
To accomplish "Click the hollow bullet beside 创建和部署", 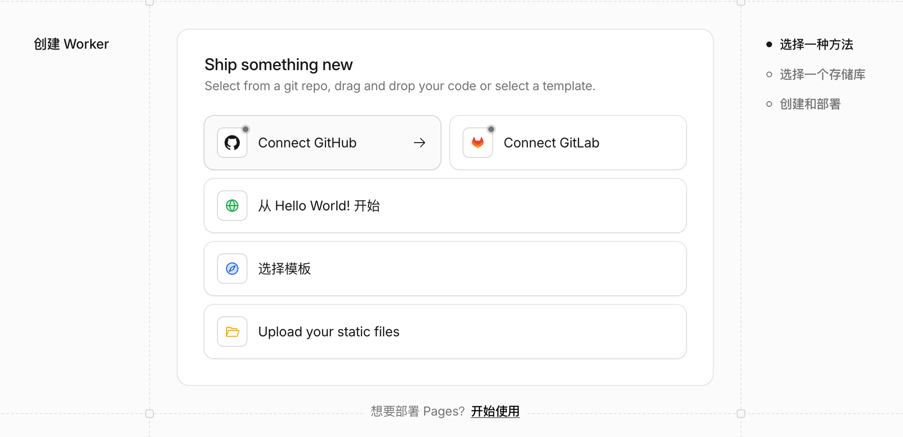I will pyautogui.click(x=769, y=104).
